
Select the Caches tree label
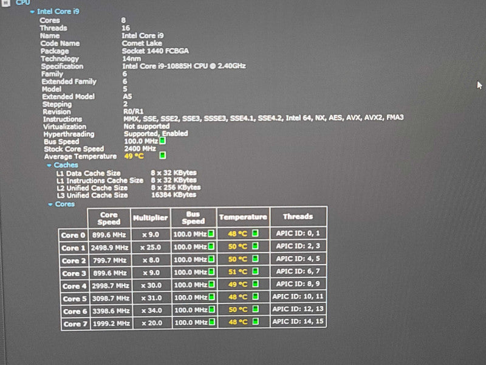coord(66,165)
